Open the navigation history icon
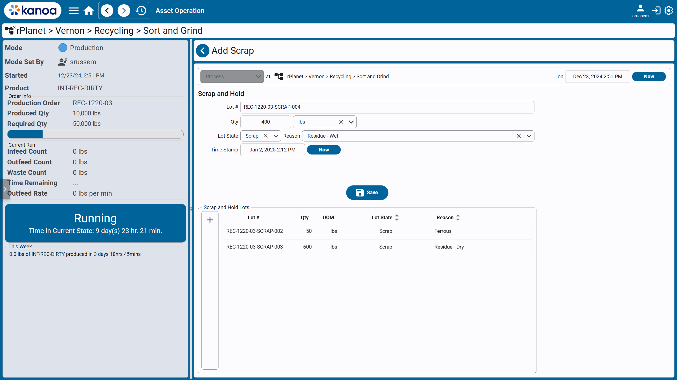The height and width of the screenshot is (380, 677). click(140, 11)
